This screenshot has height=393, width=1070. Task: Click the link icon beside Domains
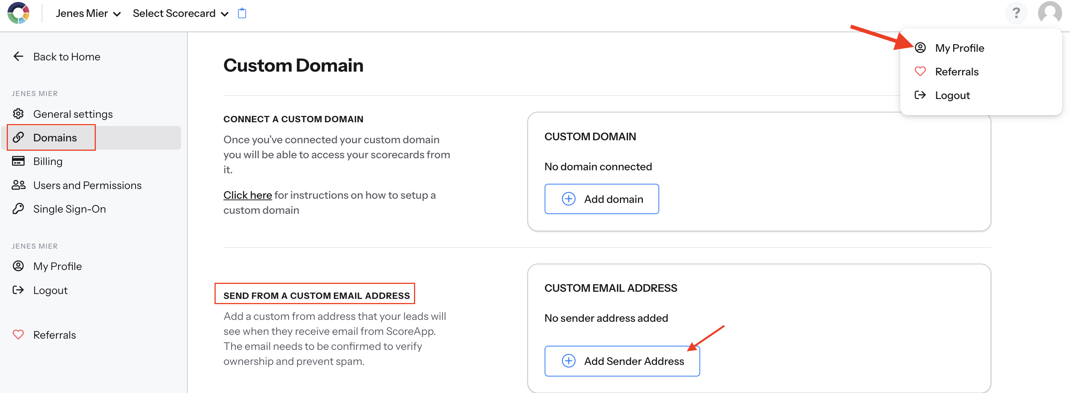click(18, 137)
